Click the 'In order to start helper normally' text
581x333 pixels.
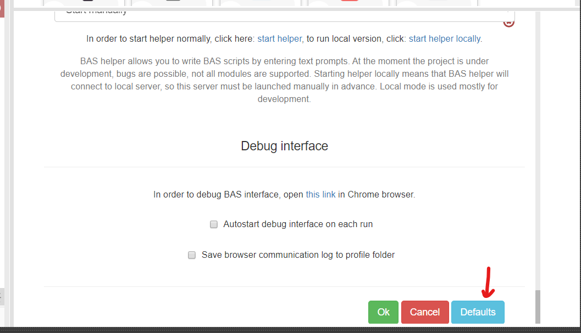(170, 39)
